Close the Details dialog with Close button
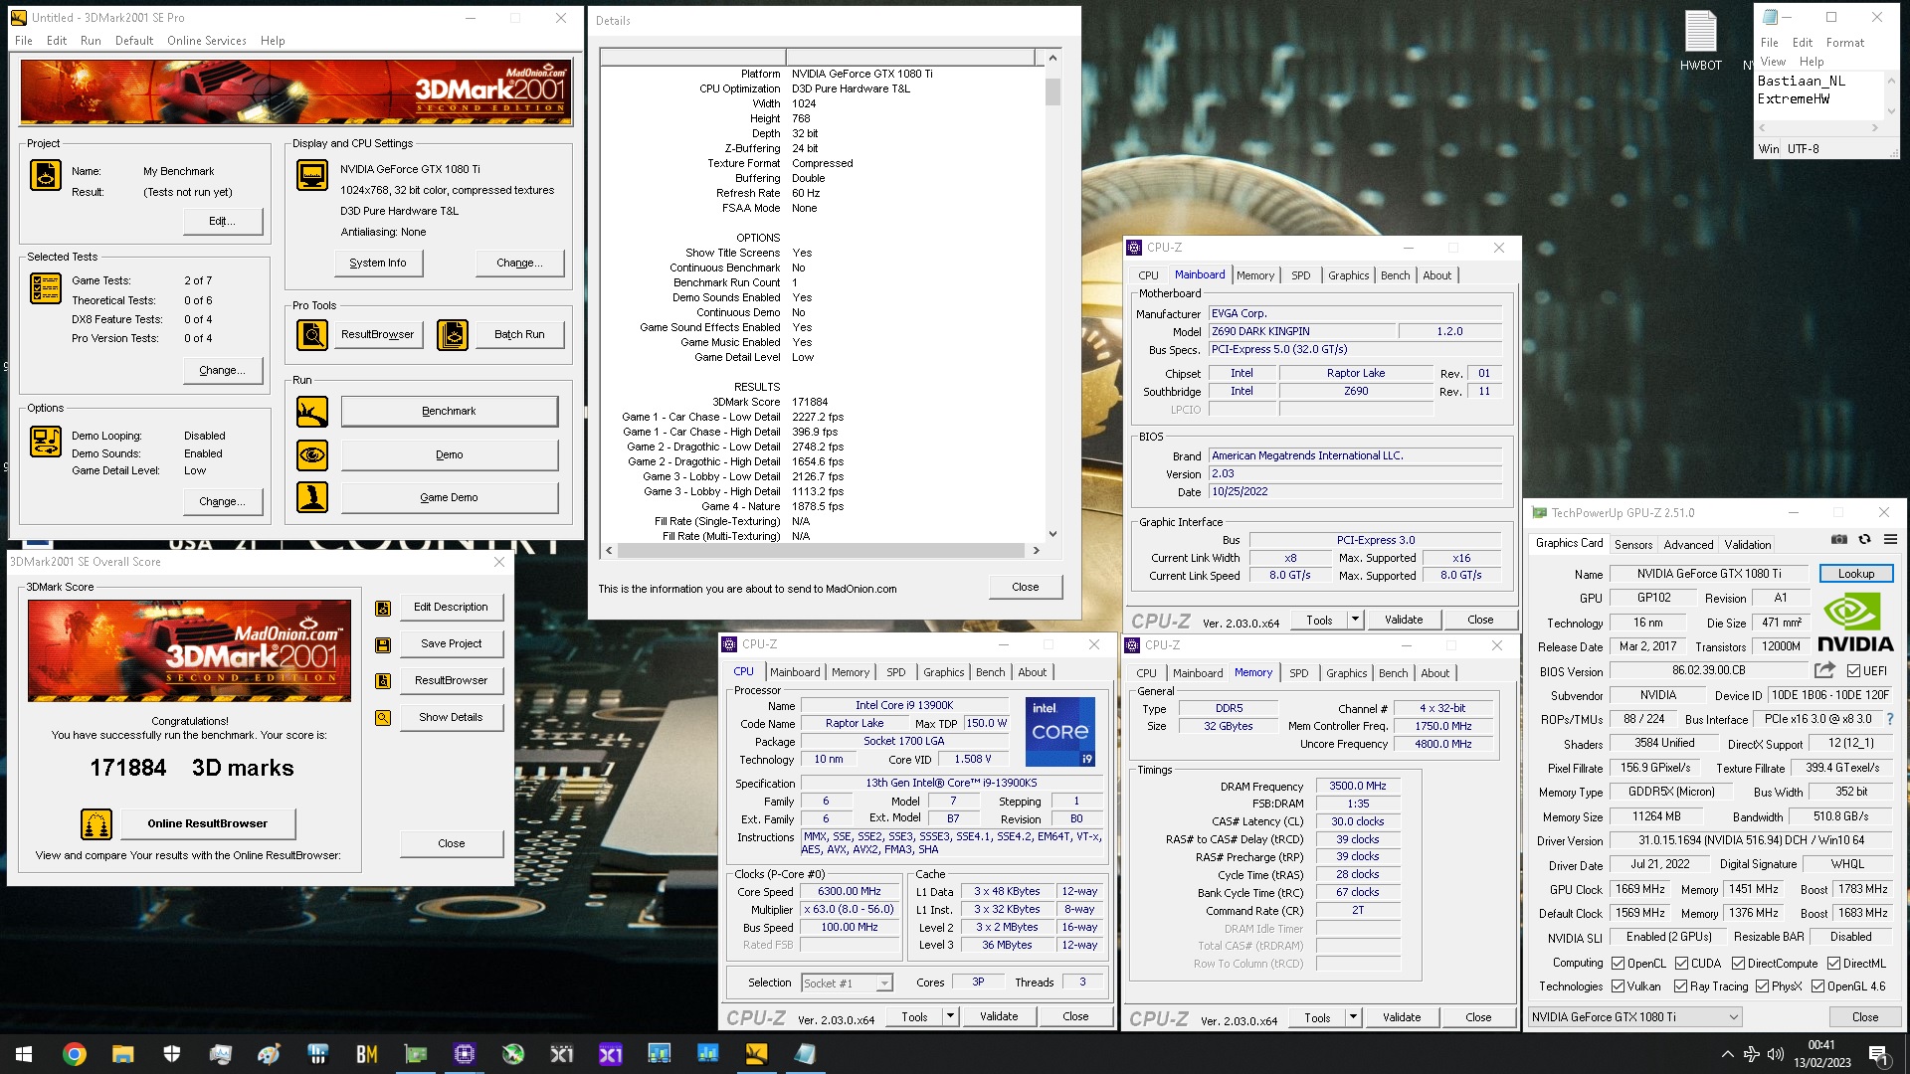This screenshot has height=1074, width=1910. (1025, 587)
